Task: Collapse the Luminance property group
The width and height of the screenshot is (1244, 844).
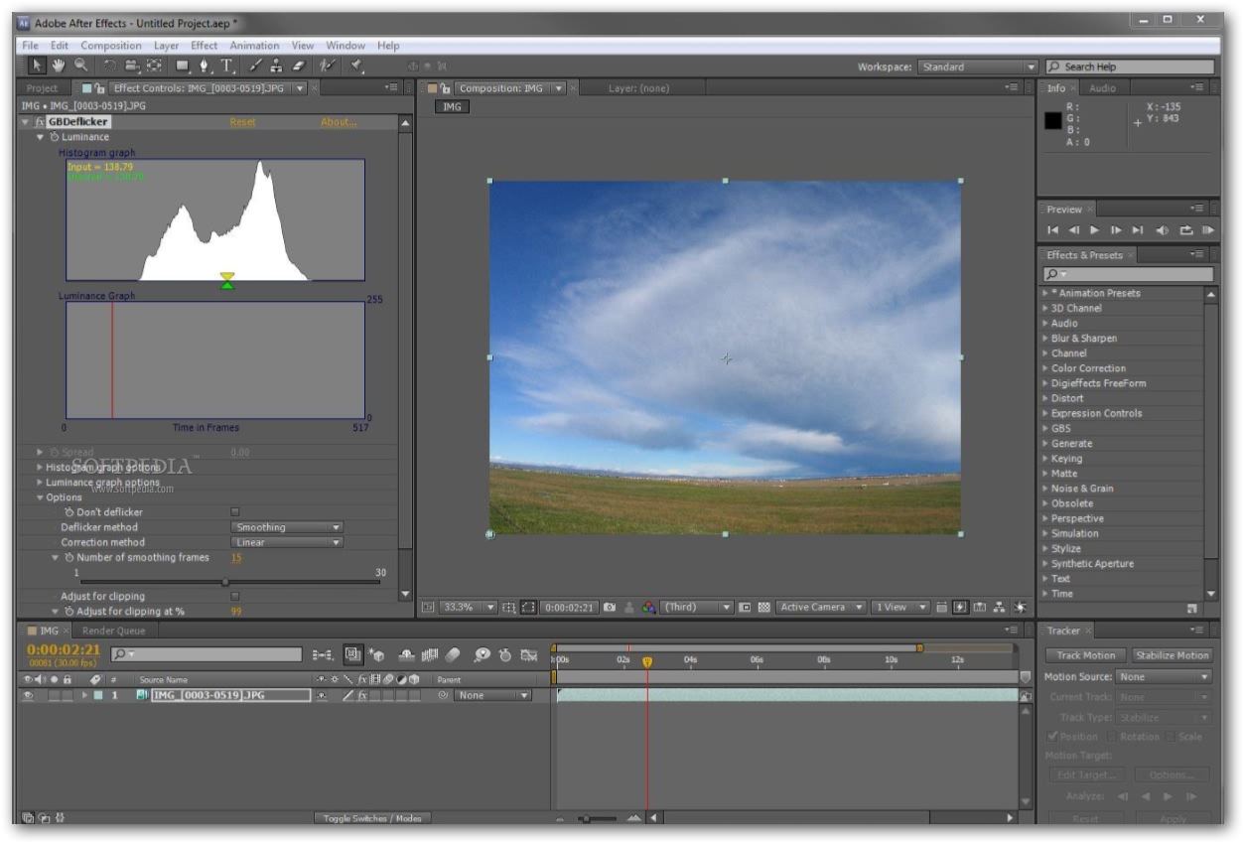Action: tap(41, 137)
